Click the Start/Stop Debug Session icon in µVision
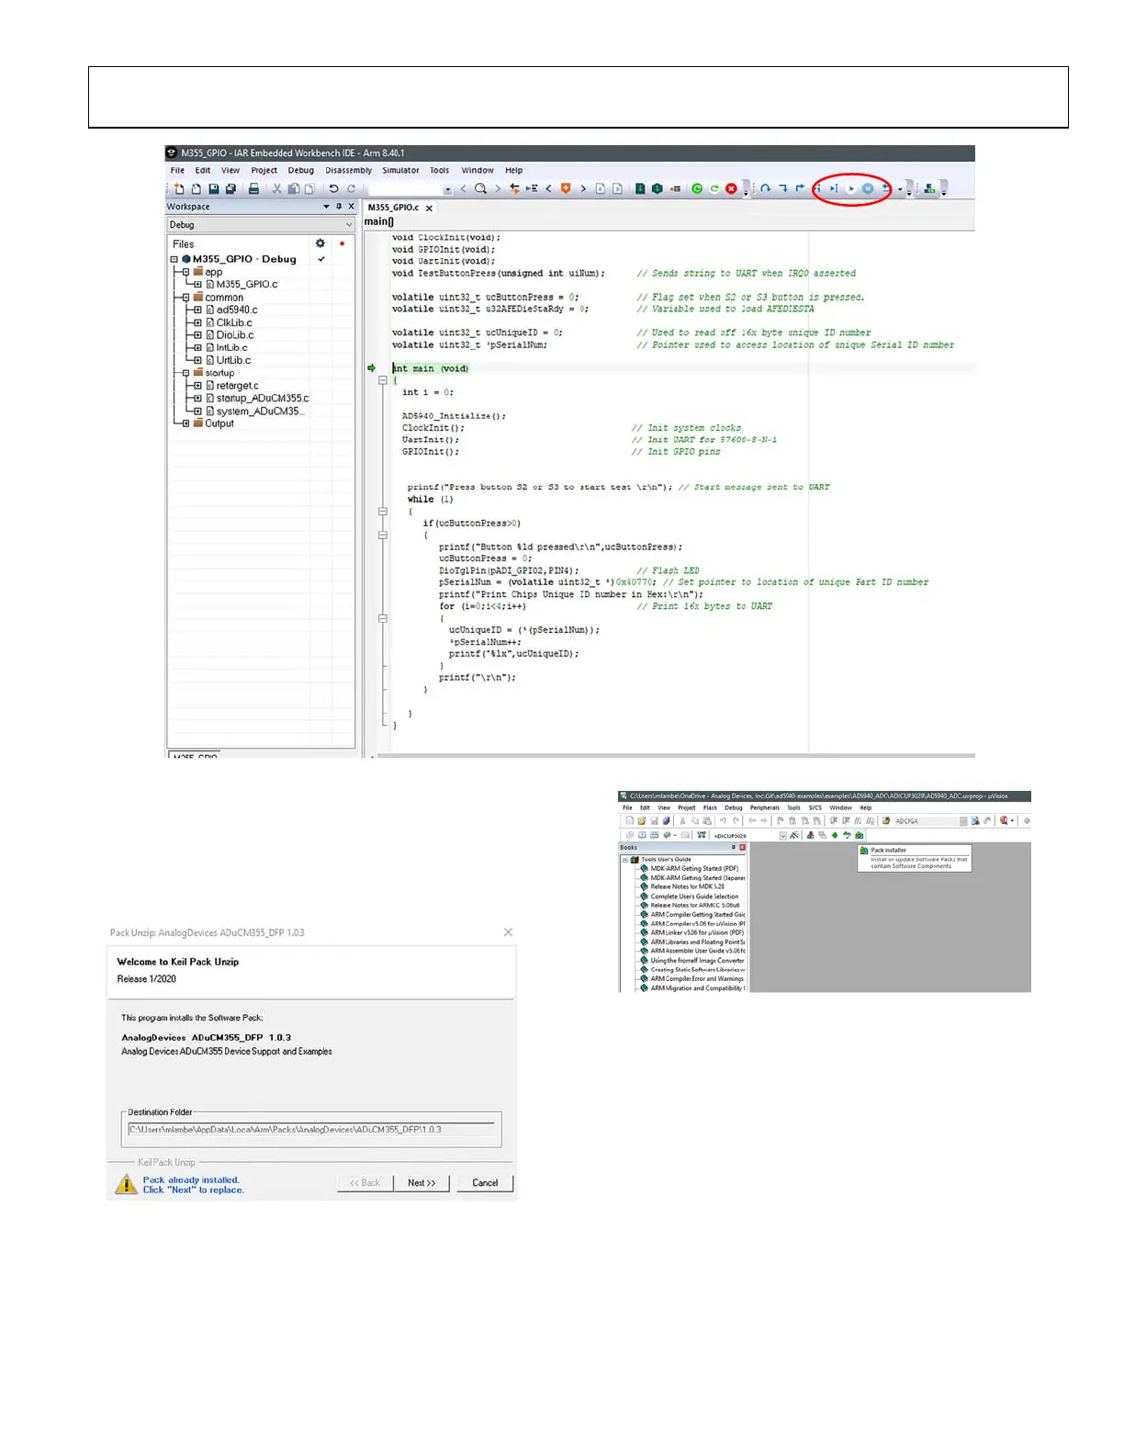The height and width of the screenshot is (1455, 1124). pos(1004,821)
